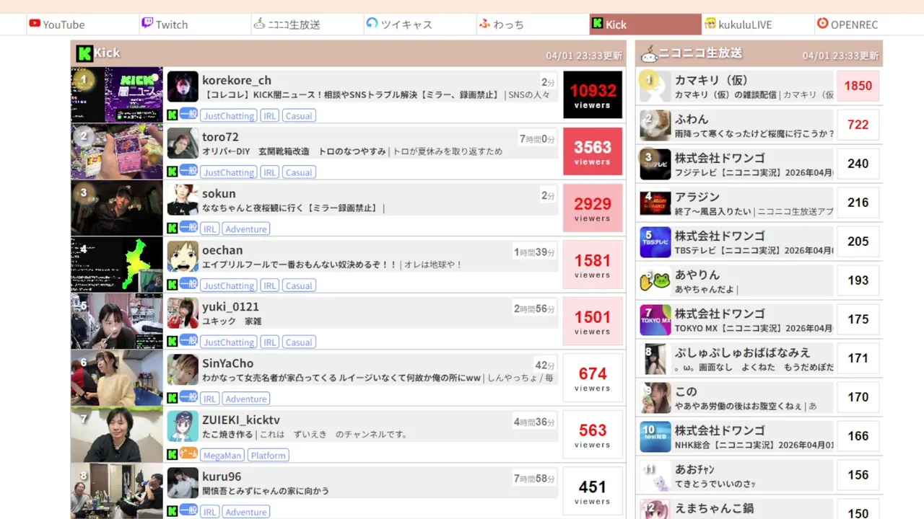Open この broadcaster title text
Screen dimensions: 924x519
(x=746, y=406)
